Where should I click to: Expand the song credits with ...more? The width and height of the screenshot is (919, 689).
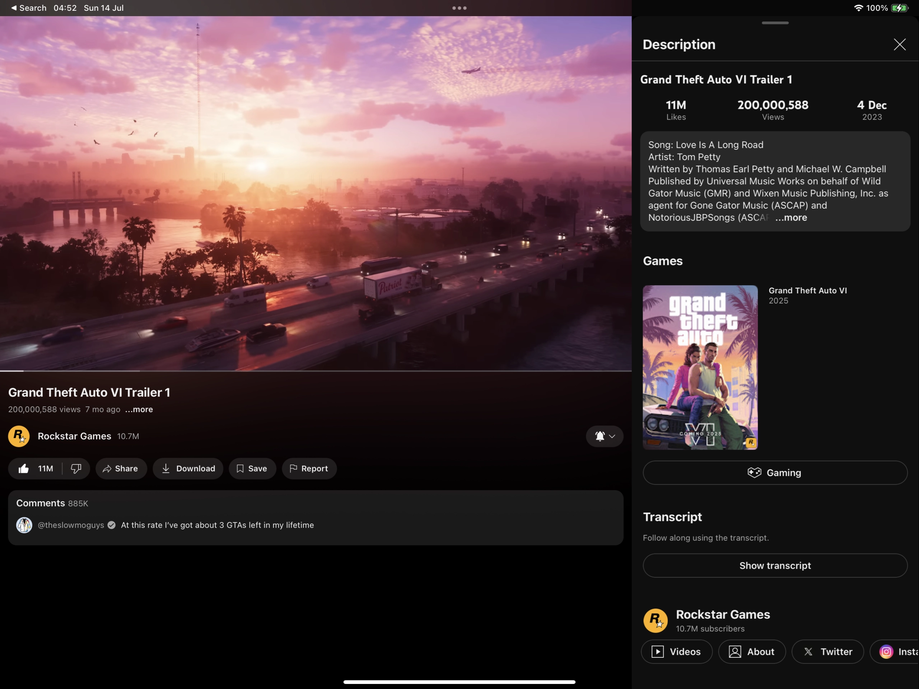click(790, 217)
